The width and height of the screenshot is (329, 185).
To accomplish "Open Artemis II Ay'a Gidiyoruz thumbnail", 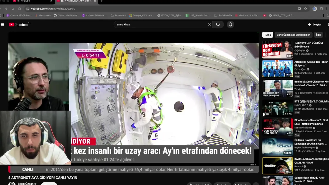I will point(277,69).
